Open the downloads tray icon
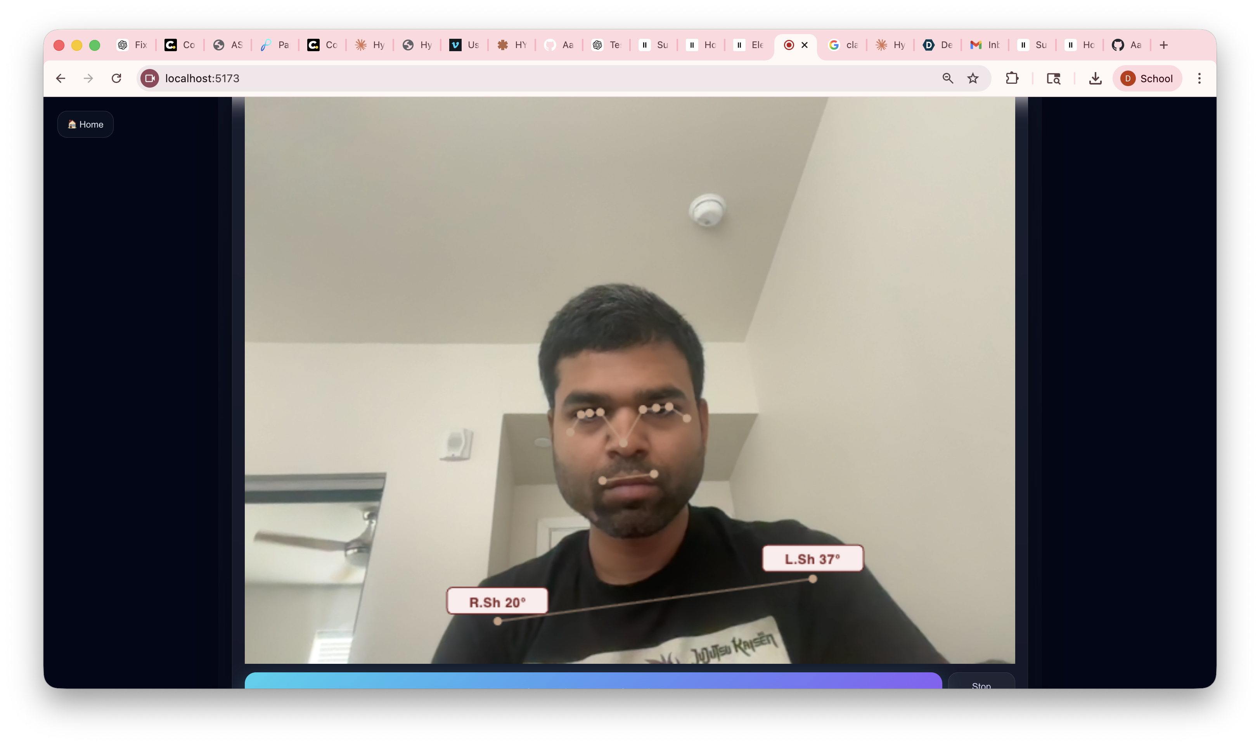Image resolution: width=1260 pixels, height=746 pixels. click(x=1095, y=78)
